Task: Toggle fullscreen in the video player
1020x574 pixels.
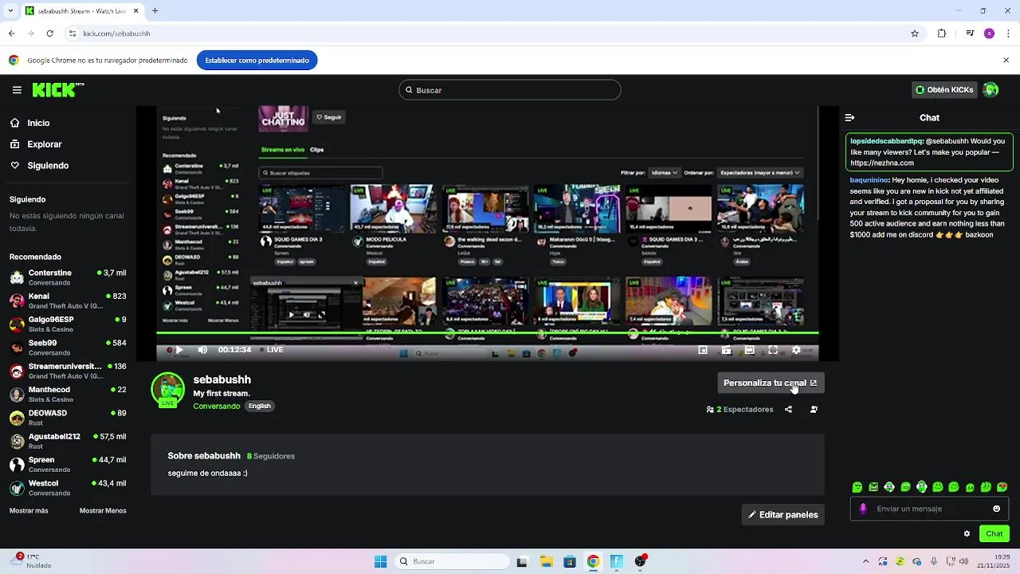Action: click(x=772, y=350)
